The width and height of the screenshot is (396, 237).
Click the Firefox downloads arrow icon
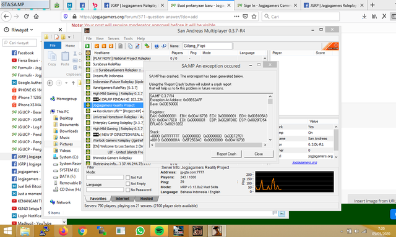(x=364, y=17)
